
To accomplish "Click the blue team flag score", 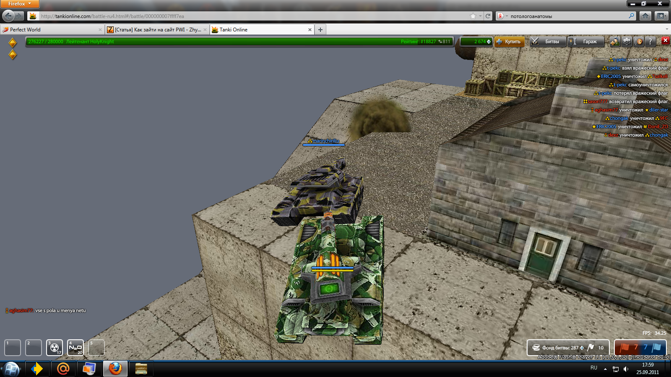I will pos(653,347).
